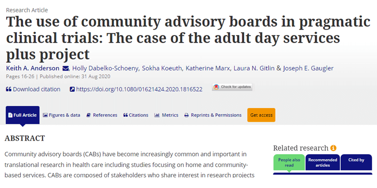The image size is (377, 188).
Task: Click the email envelope icon beside Keith A. Anderson
Action: [65, 69]
